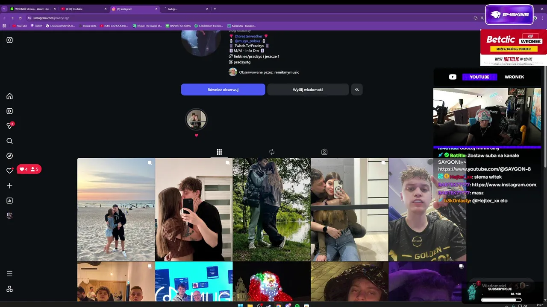Switch to the Tagged photos tab

(x=324, y=152)
